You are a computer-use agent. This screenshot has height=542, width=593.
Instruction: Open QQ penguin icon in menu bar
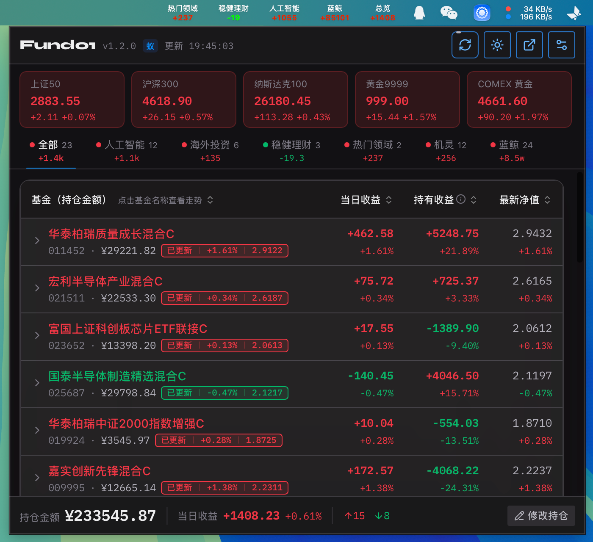[419, 13]
